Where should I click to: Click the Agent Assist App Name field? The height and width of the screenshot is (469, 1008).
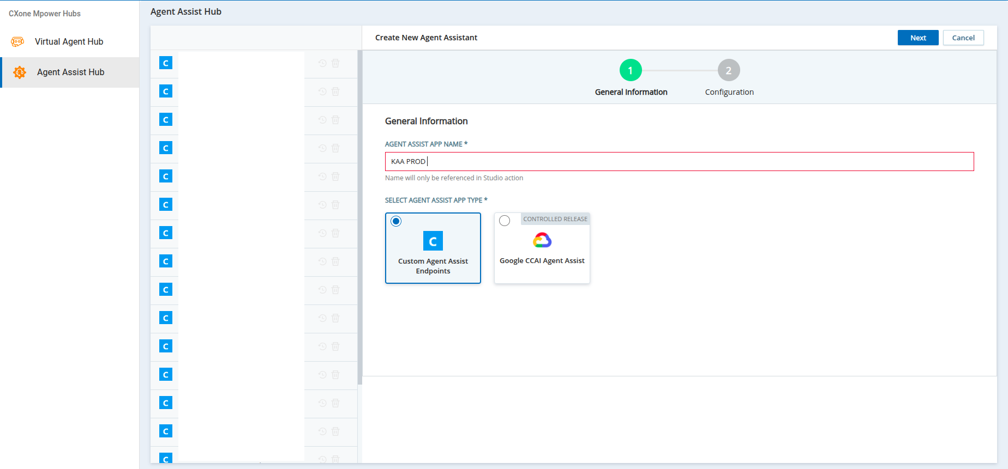tap(679, 162)
